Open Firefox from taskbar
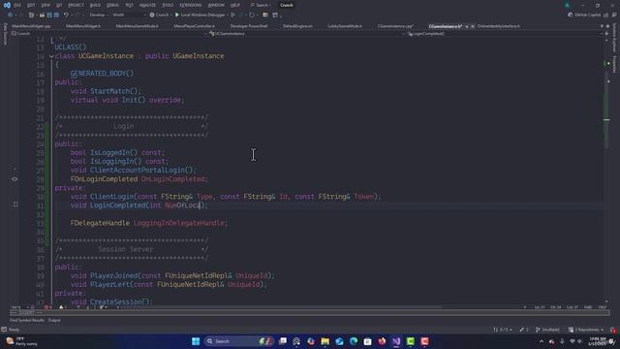This screenshot has height=349, width=620. click(382, 341)
